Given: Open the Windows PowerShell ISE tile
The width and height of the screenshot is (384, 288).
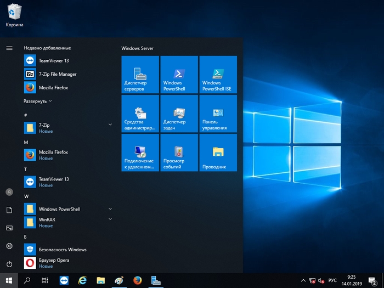Looking at the screenshot, I should pos(218,74).
